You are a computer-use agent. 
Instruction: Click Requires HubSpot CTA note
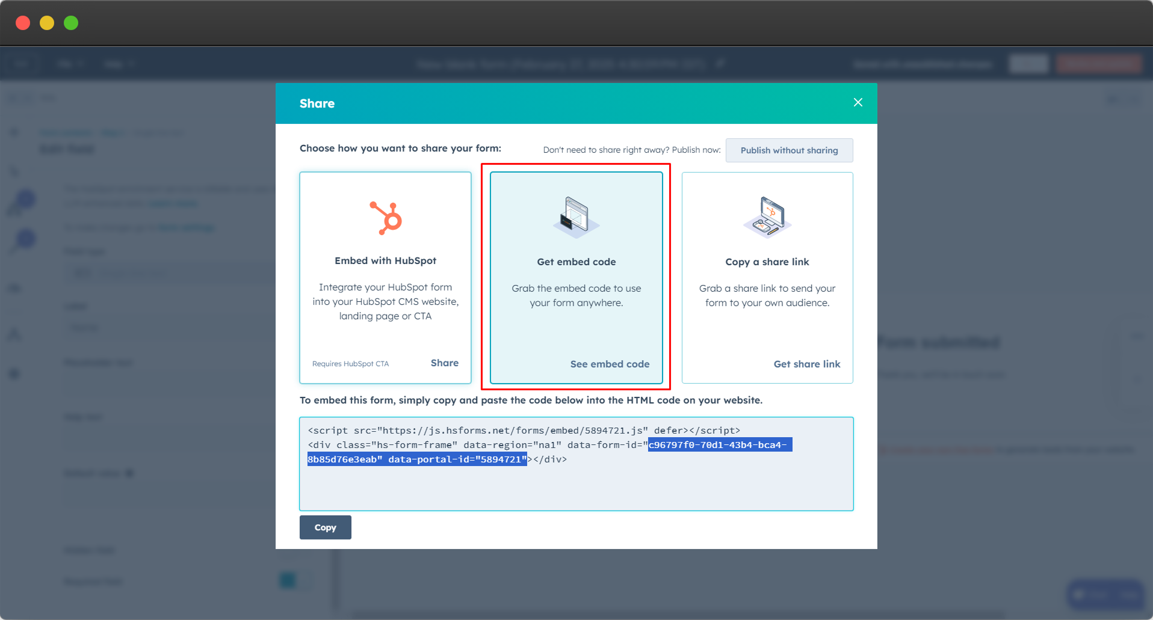click(350, 364)
